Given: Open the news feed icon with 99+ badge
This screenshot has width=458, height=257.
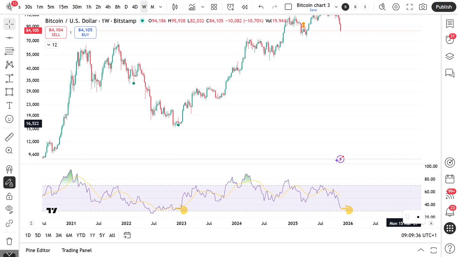Looking at the screenshot, I should (449, 195).
